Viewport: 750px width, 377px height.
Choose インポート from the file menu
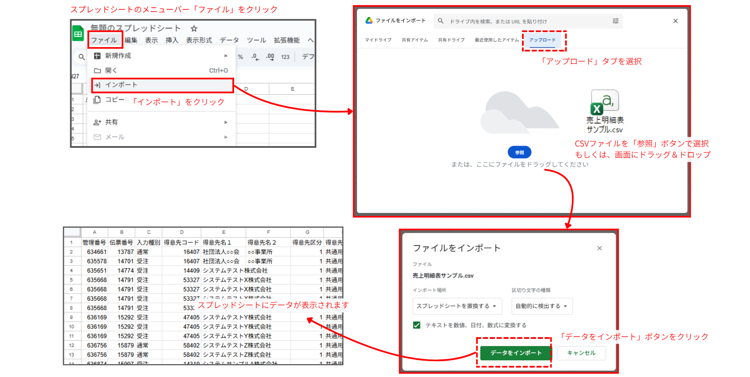click(162, 85)
